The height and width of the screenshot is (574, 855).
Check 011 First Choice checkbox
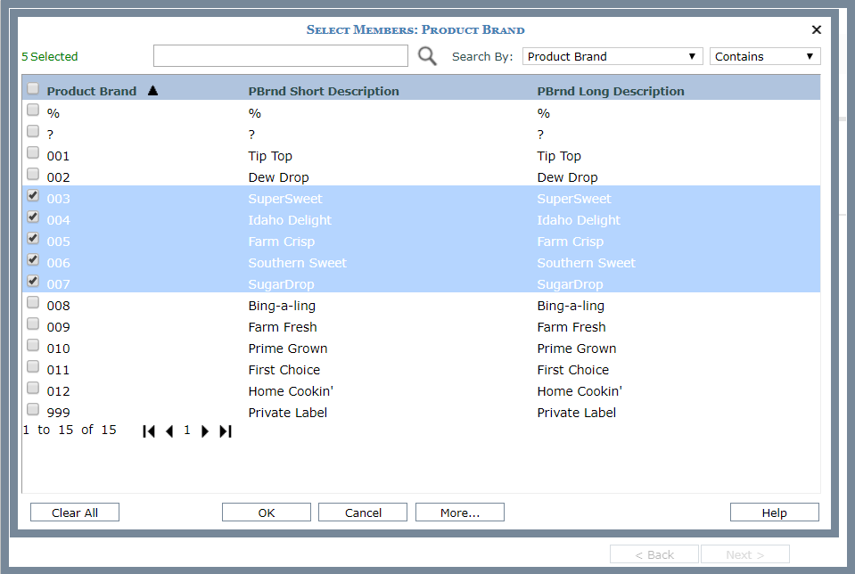(33, 365)
